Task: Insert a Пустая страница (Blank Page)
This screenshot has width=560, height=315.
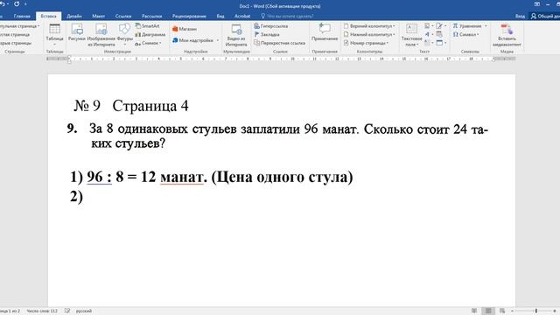Action: pyautogui.click(x=15, y=35)
